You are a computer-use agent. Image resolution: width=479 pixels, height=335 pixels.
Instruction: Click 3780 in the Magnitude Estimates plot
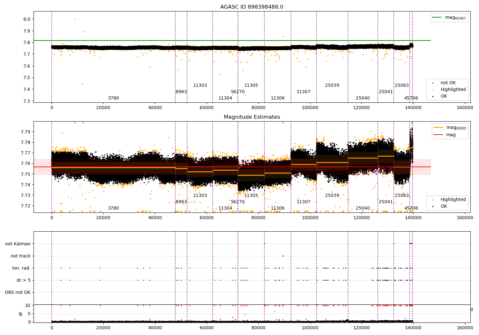click(x=113, y=208)
